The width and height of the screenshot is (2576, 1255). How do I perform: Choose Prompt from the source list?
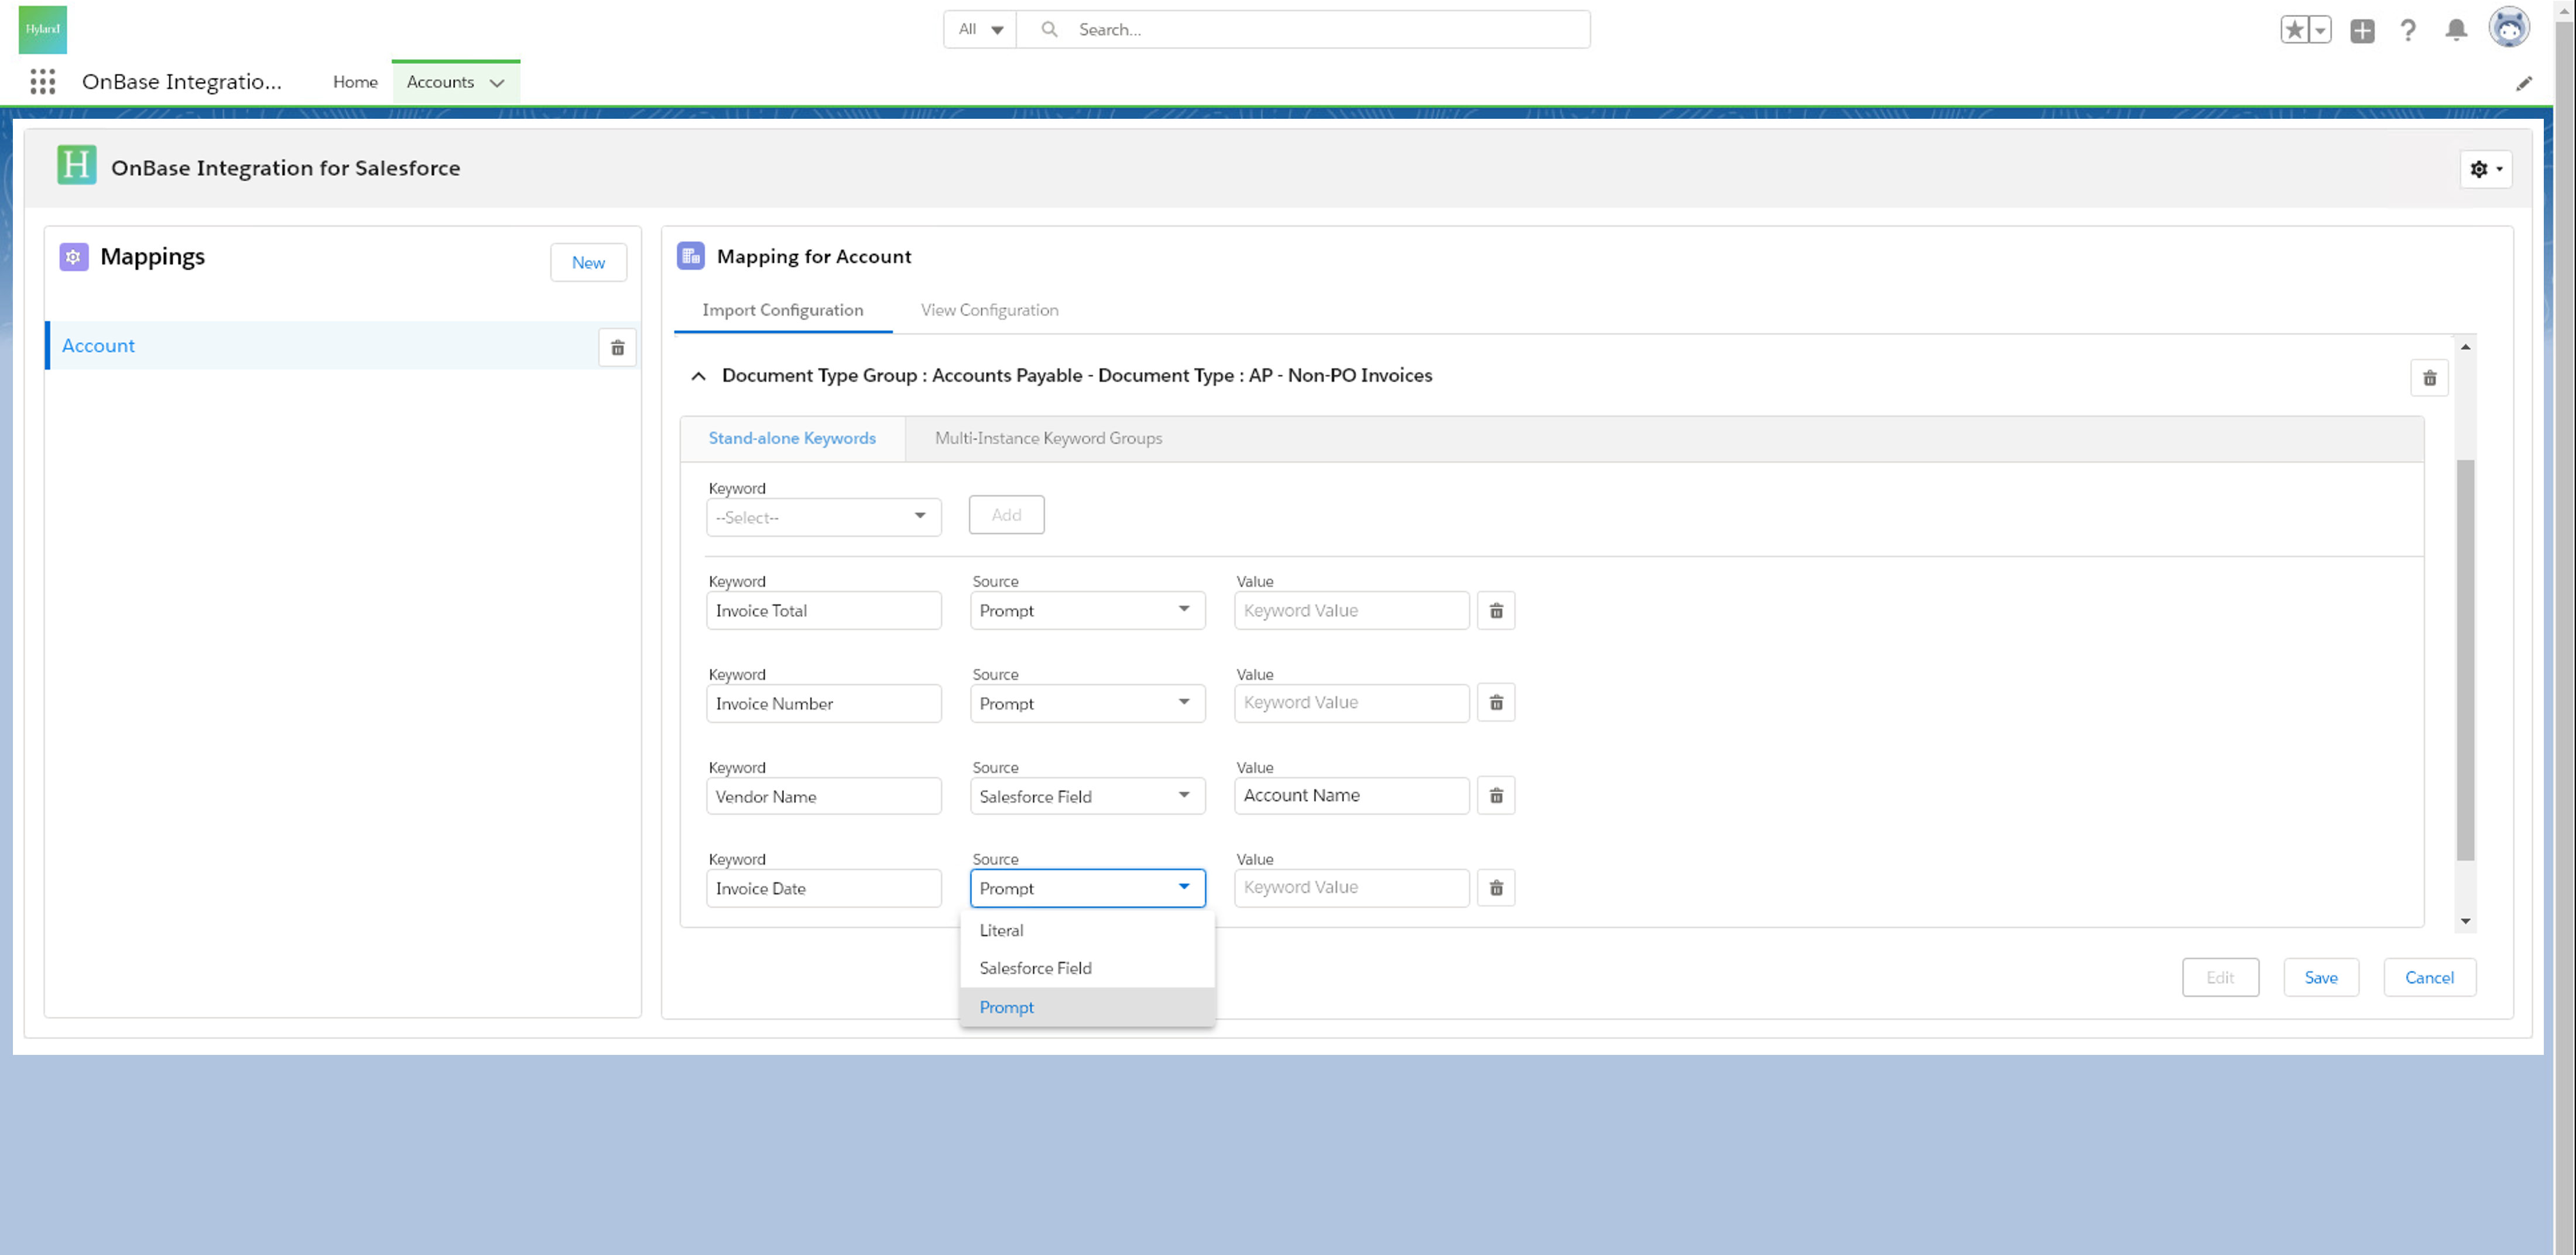(1087, 1007)
